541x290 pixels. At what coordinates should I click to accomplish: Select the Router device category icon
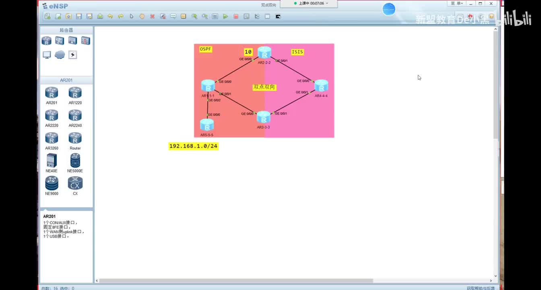[x=47, y=41]
